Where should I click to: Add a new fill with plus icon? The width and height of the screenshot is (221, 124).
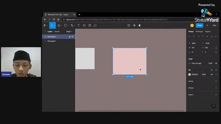click(216, 70)
